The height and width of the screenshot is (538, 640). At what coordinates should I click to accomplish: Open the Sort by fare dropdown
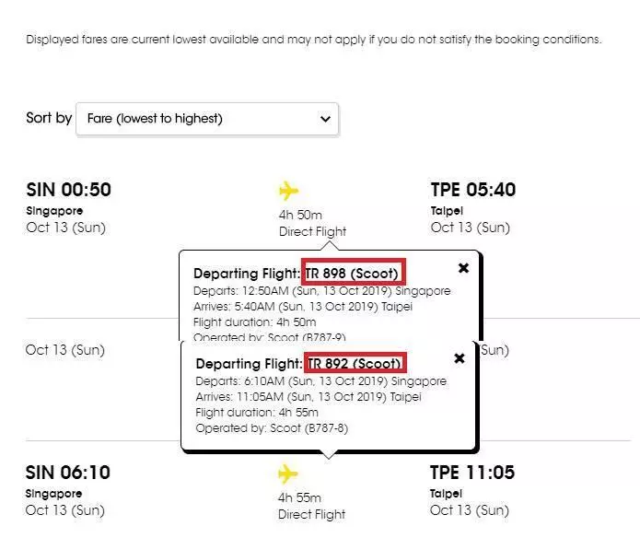click(207, 119)
